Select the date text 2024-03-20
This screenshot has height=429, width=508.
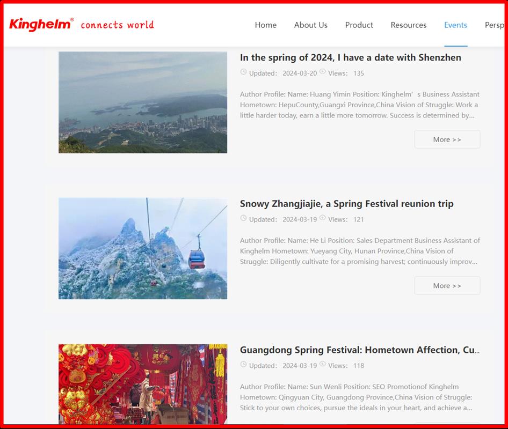(300, 73)
